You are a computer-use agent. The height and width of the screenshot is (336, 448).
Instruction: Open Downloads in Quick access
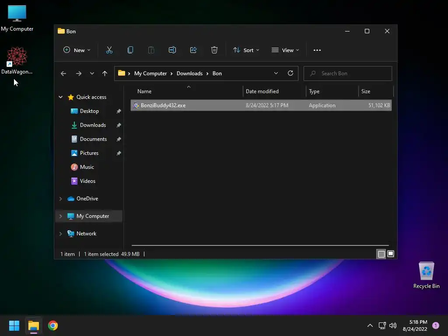[x=93, y=125]
